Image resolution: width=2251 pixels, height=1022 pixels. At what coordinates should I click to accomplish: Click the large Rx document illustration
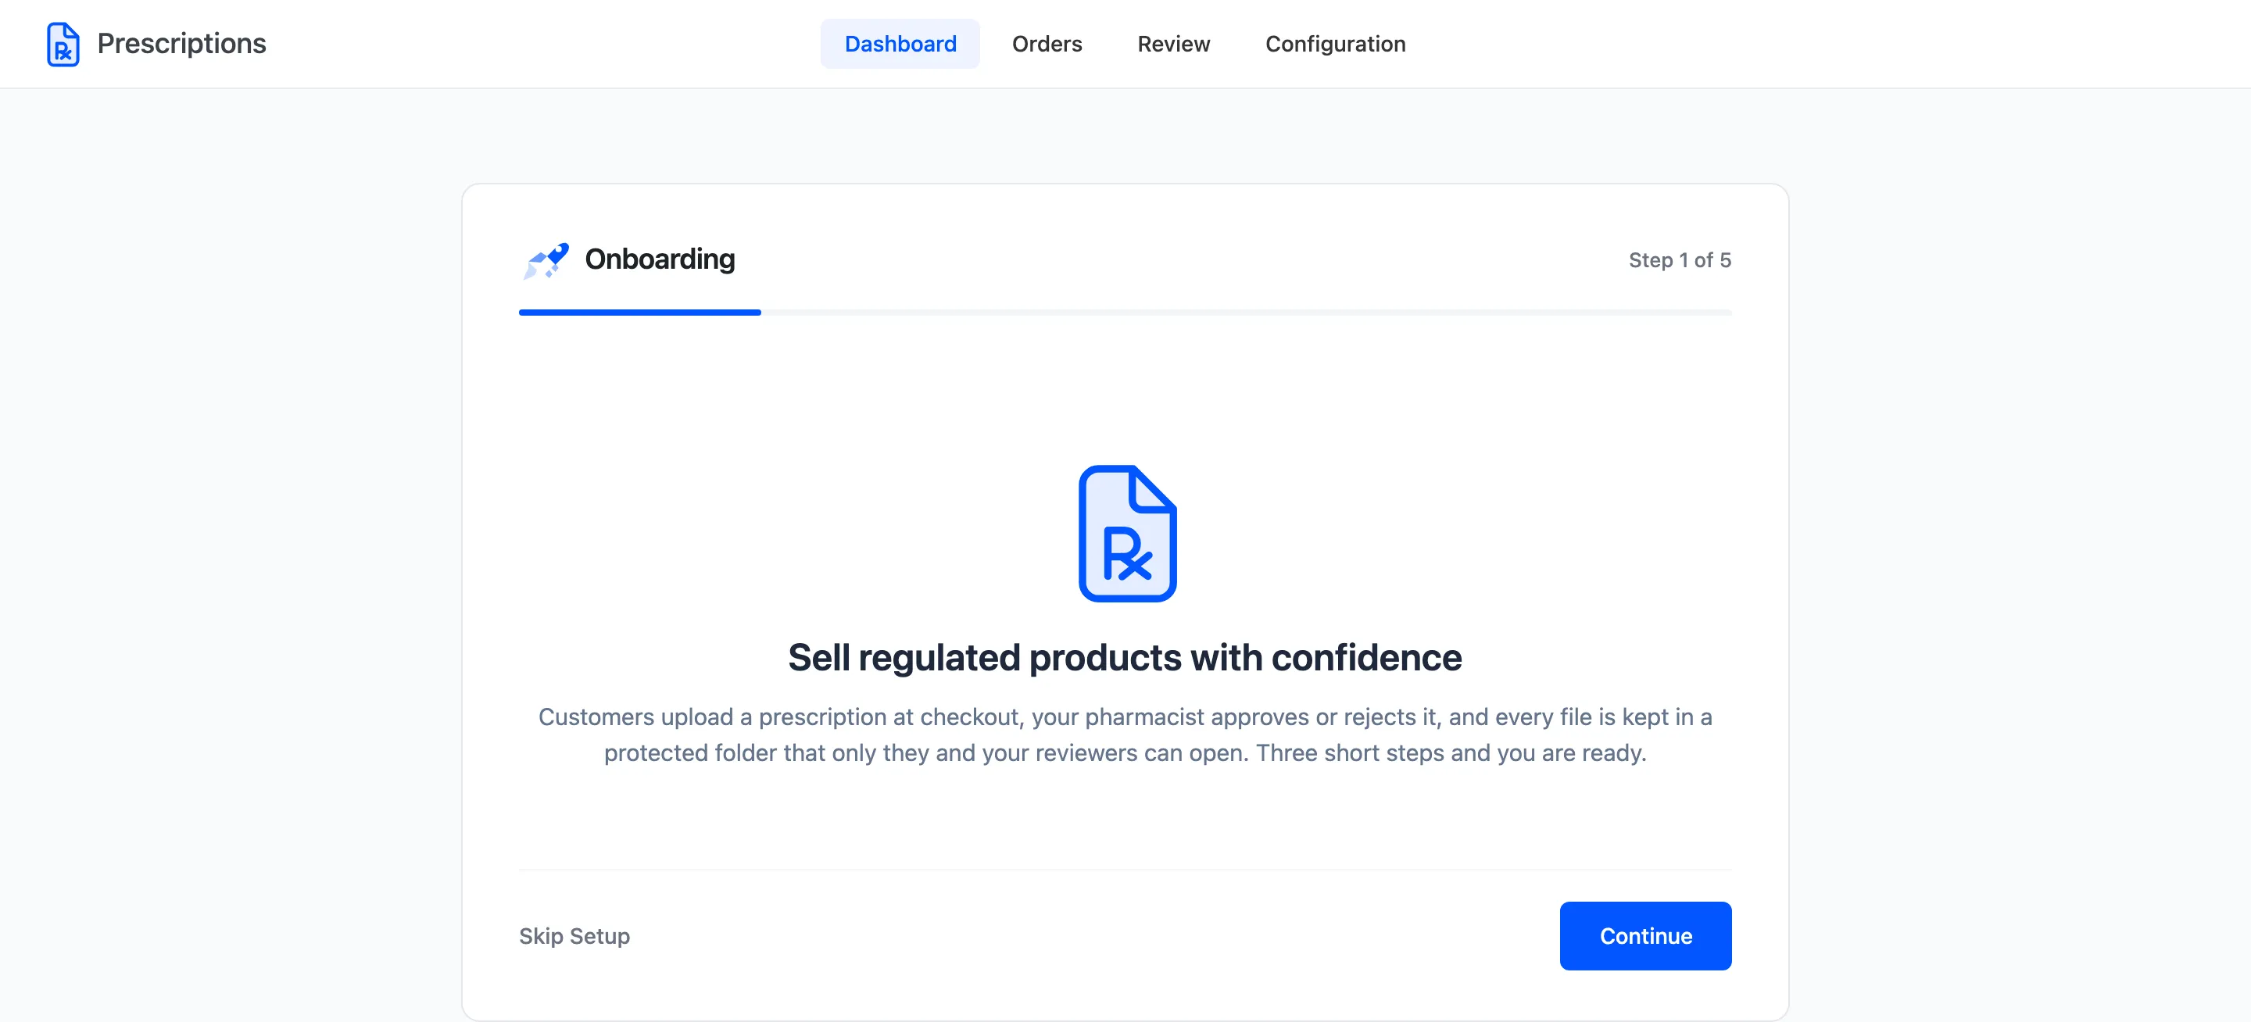click(1127, 533)
